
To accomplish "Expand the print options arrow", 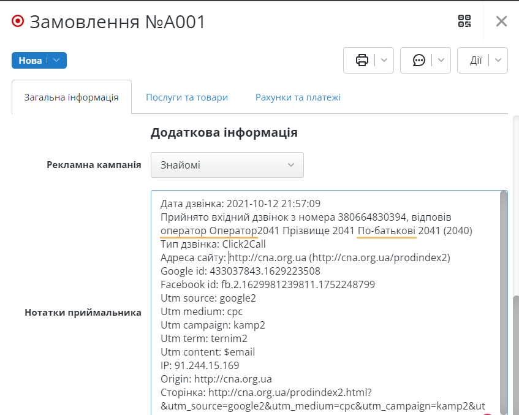I will [x=384, y=60].
